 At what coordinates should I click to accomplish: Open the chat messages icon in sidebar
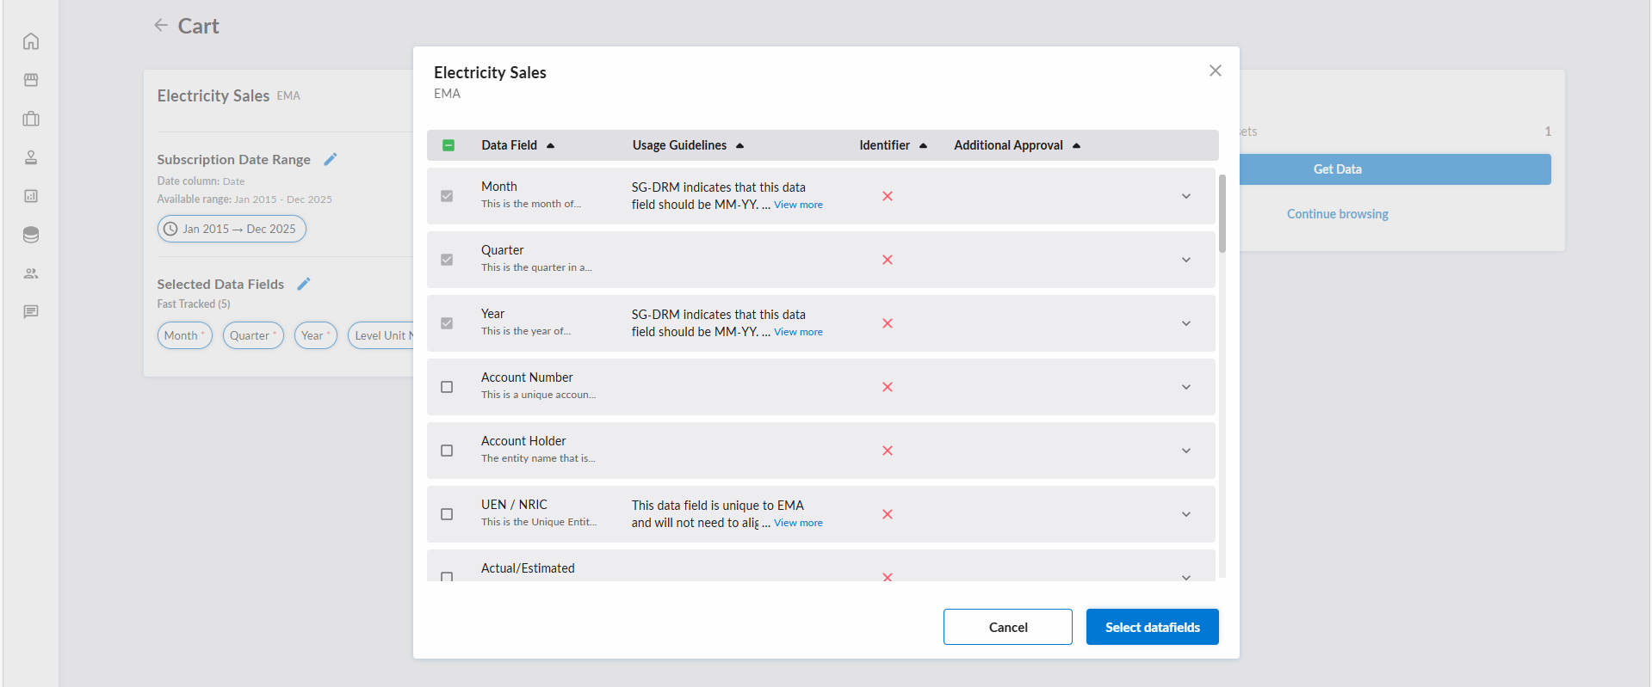(x=31, y=312)
